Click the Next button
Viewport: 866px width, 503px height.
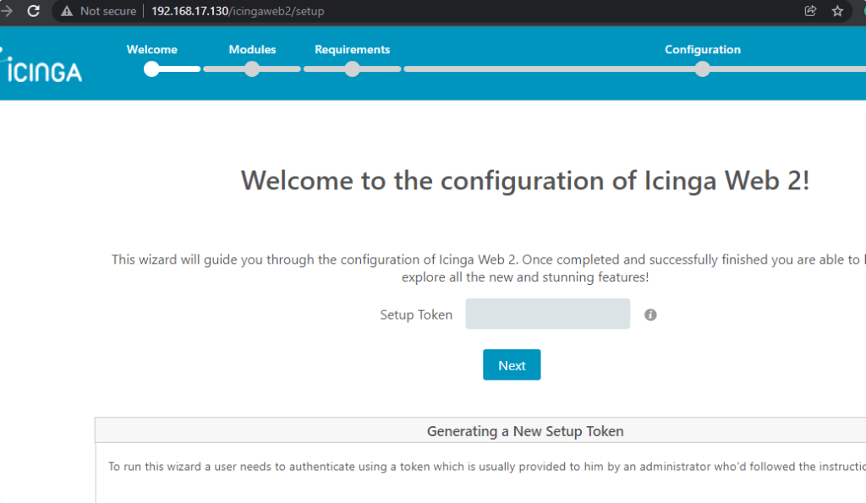(x=512, y=365)
